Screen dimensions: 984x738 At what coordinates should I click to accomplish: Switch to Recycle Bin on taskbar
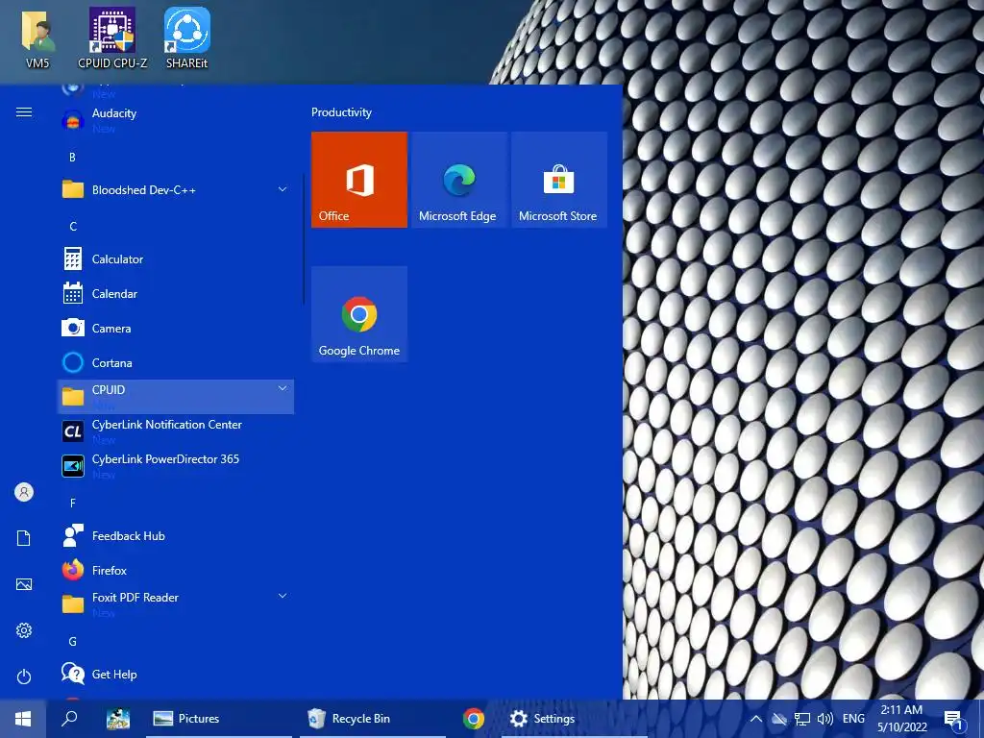click(x=373, y=719)
